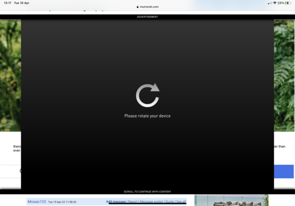The height and width of the screenshot is (206, 295).
Task: Tap the battery icon in status bar
Action: (288, 3)
